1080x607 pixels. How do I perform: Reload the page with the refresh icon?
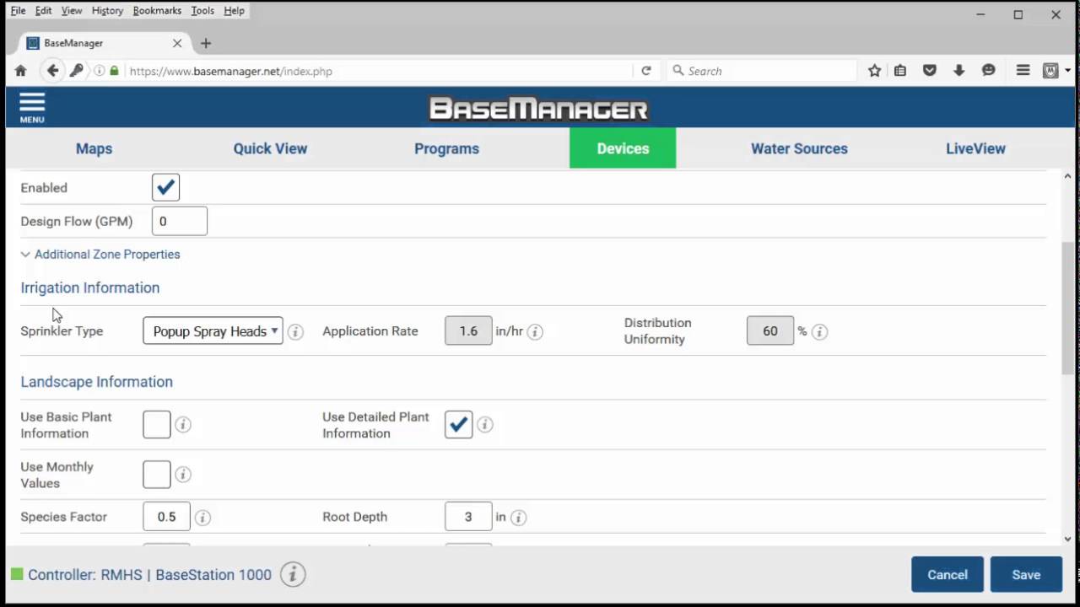[646, 71]
